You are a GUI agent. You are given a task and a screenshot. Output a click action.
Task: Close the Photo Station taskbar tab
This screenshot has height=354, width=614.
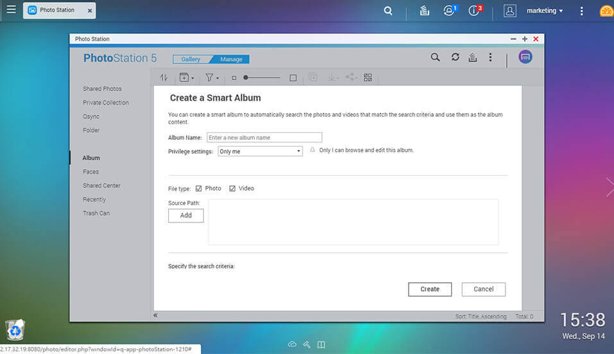(x=90, y=11)
